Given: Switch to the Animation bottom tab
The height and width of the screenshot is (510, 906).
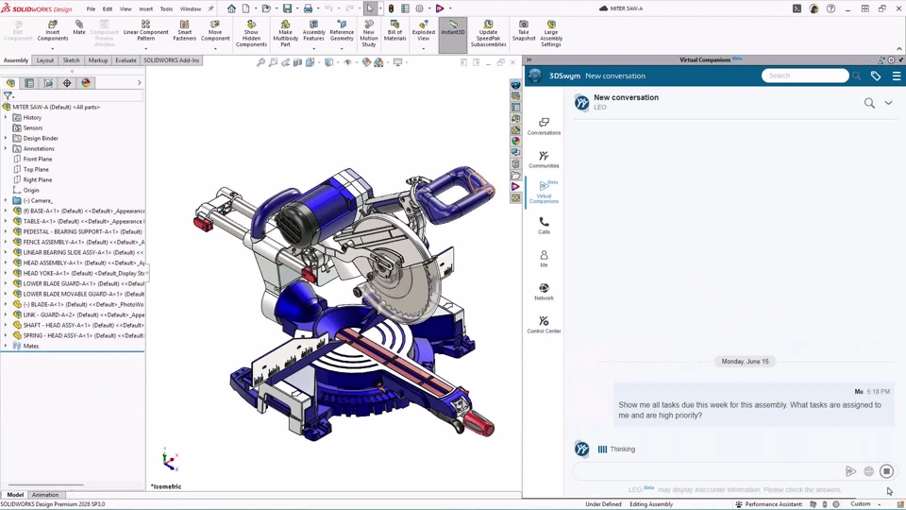Looking at the screenshot, I should click(45, 494).
